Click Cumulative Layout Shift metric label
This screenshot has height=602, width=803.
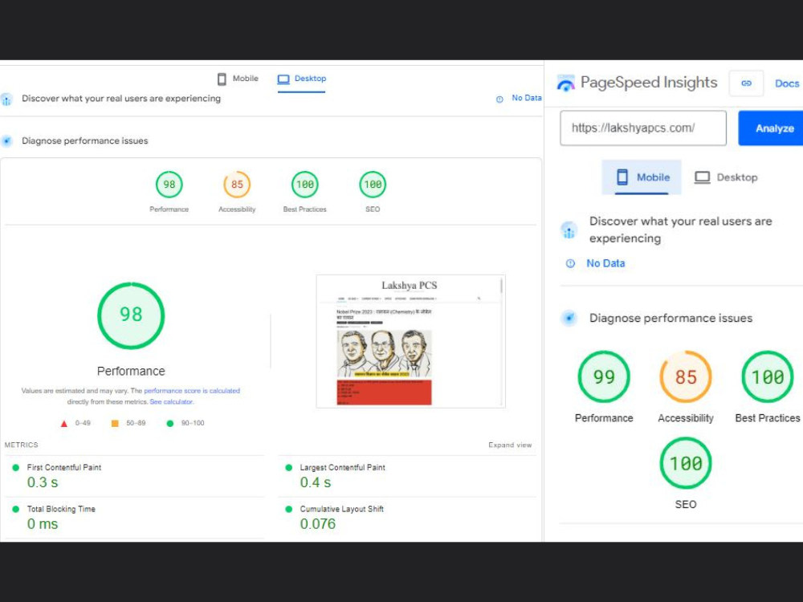pyautogui.click(x=341, y=509)
